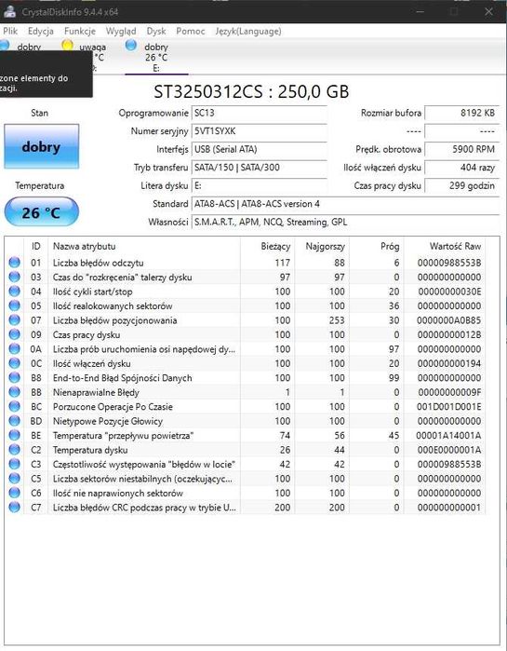Click status icon of attribute B8 End-to-End

[15, 378]
